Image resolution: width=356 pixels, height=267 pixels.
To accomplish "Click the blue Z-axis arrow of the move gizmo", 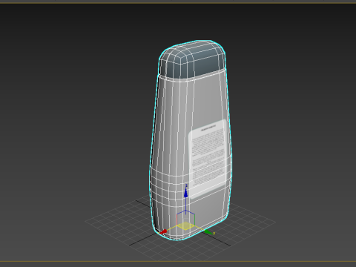I will [185, 192].
